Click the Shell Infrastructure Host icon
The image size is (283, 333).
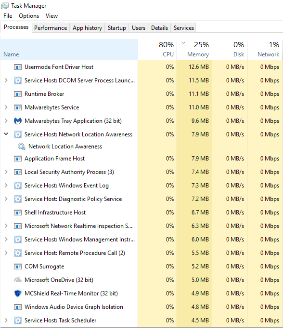point(18,213)
